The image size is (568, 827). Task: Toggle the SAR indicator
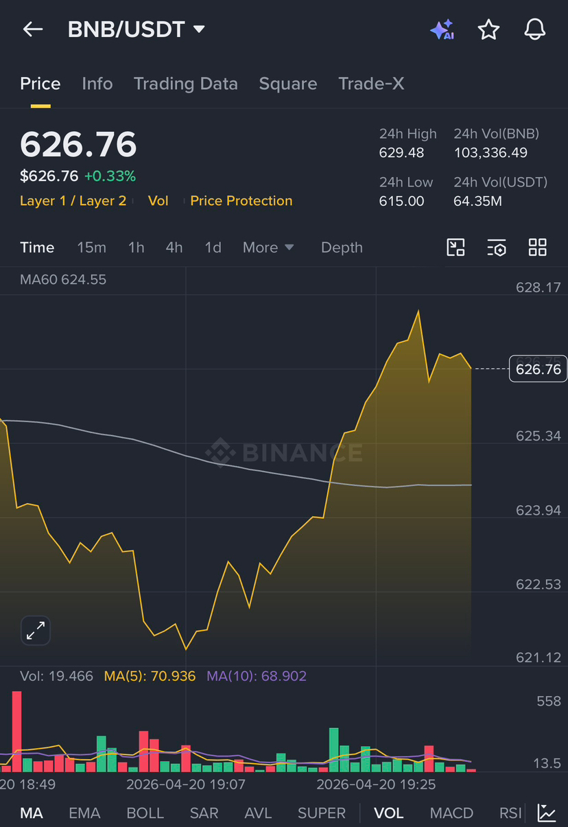point(204,813)
